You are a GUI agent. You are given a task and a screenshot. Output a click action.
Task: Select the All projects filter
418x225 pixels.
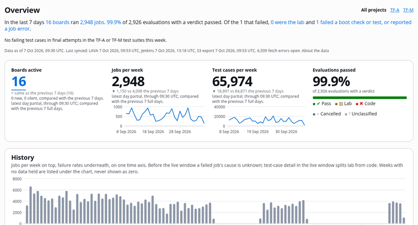(x=374, y=10)
